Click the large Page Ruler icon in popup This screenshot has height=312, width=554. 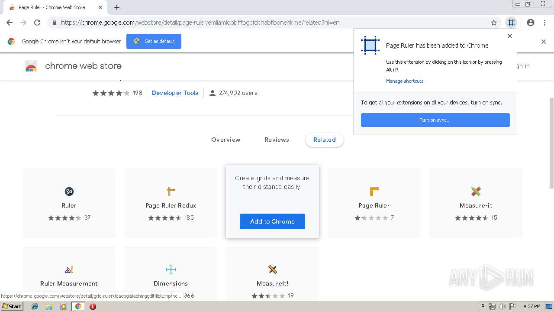(x=370, y=45)
